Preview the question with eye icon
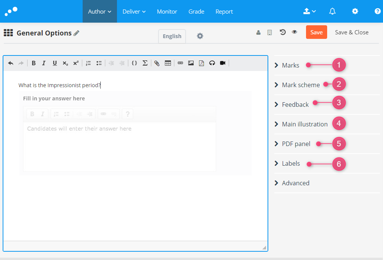 click(295, 32)
